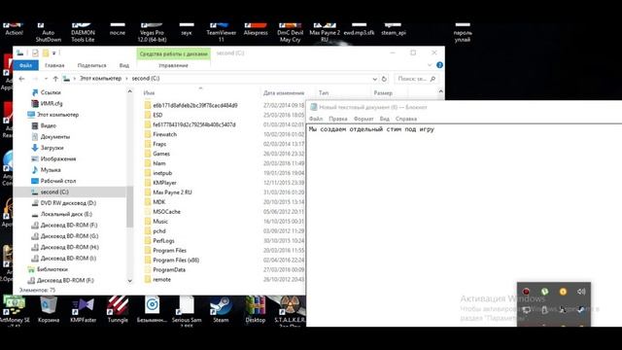Open the TeamViewer 11 desktop shortcut
Viewport: 622px width, 350px height.
click(221, 33)
